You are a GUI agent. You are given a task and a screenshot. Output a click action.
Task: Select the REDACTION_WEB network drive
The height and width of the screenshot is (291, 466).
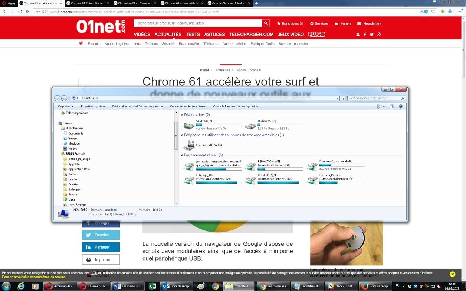pyautogui.click(x=274, y=165)
